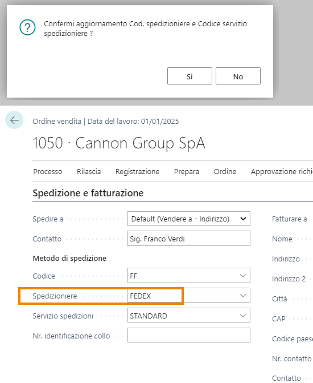
Task: Collapse the Spedizione e fatturazione section heading
Action: point(88,193)
